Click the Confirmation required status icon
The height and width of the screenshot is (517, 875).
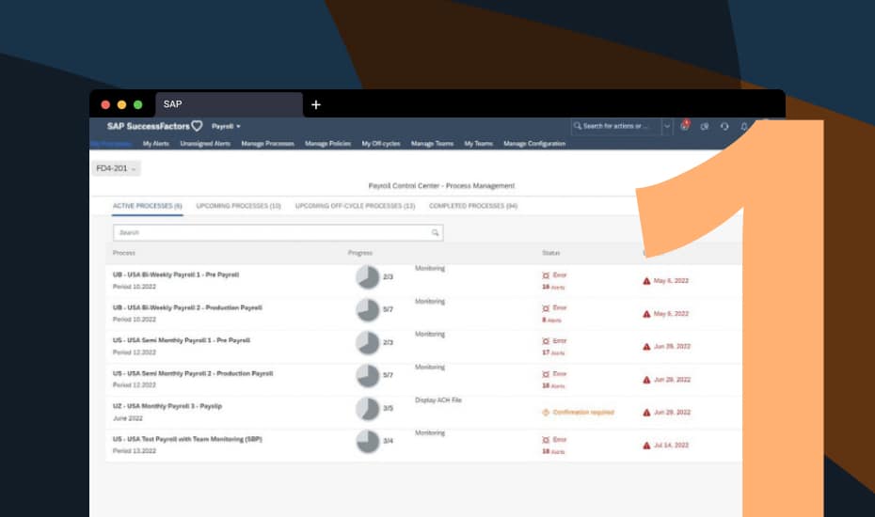pos(546,412)
